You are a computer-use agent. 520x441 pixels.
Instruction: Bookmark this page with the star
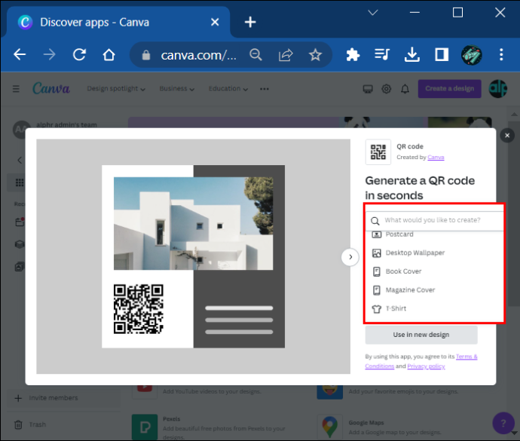pos(315,55)
